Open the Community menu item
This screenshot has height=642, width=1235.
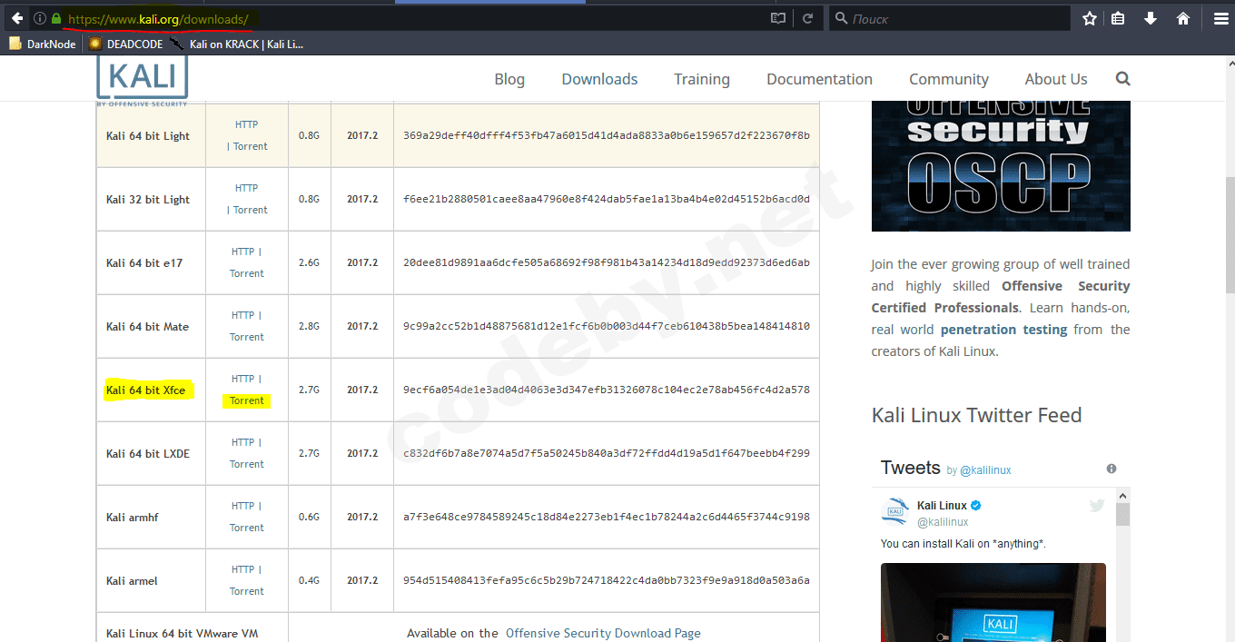(949, 79)
